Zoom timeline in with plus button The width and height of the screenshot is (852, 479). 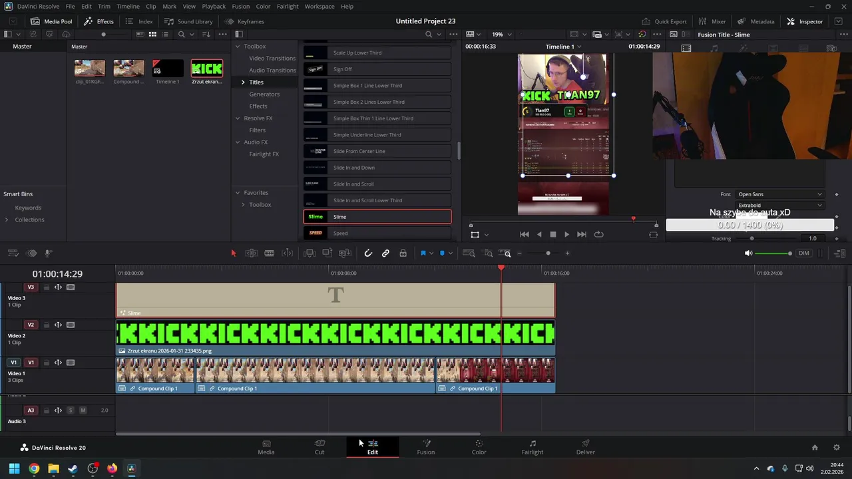[567, 253]
